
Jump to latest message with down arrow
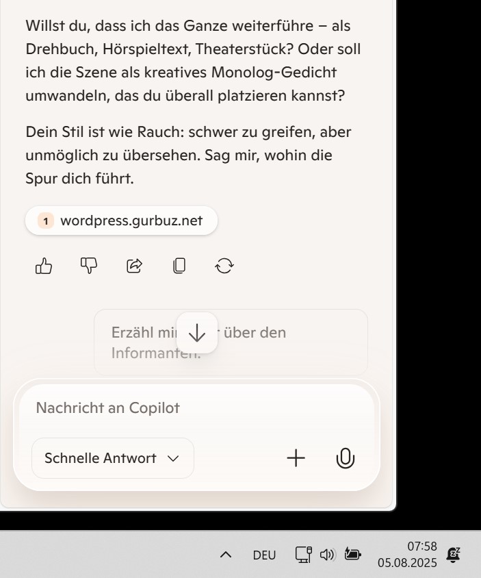(197, 333)
